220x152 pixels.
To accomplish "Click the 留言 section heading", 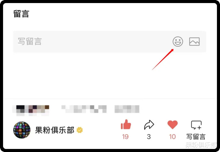I will (x=21, y=14).
